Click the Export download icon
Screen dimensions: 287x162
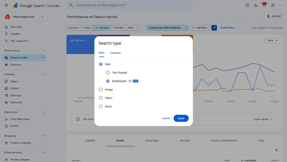268,16
